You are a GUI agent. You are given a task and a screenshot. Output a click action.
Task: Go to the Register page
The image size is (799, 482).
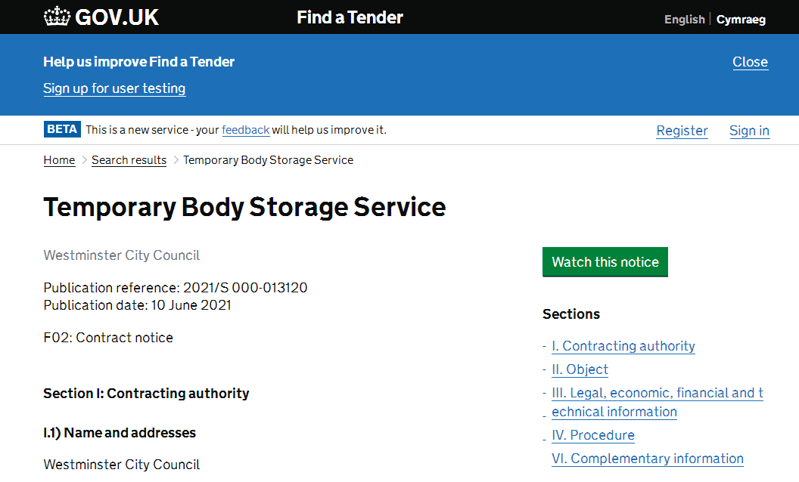[x=682, y=131]
